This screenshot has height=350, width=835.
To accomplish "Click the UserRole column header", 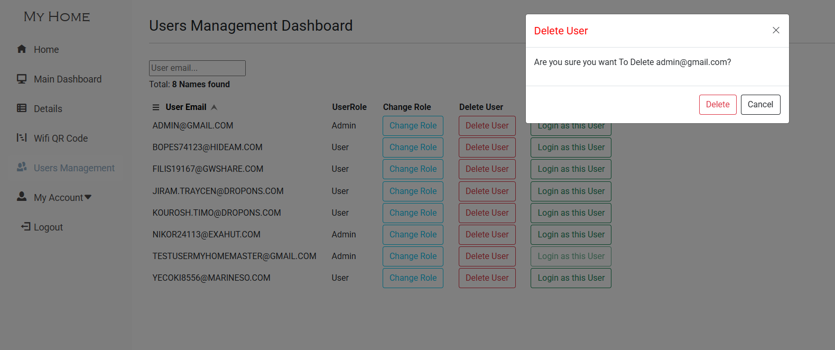I will (x=349, y=107).
